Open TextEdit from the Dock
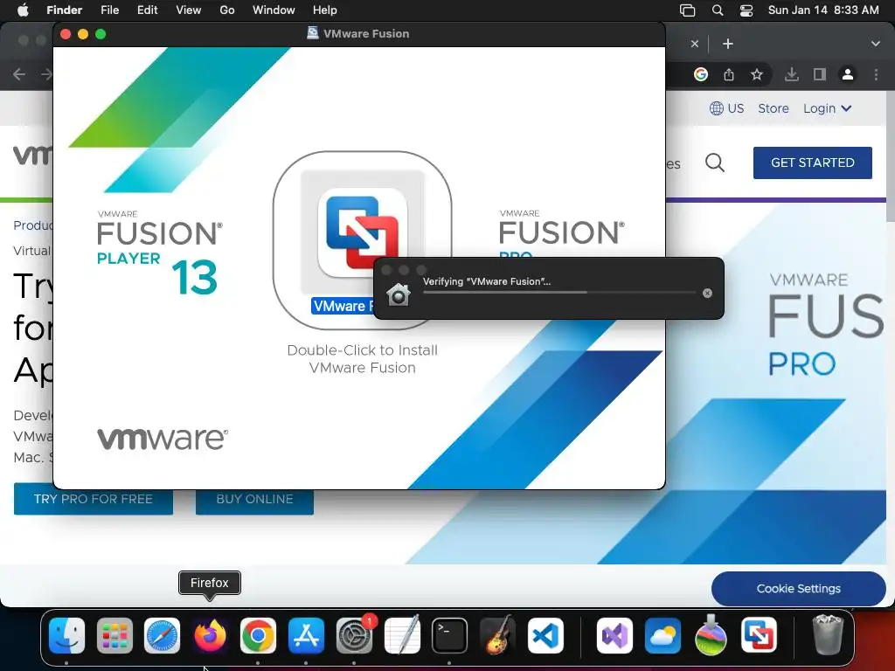 point(402,636)
